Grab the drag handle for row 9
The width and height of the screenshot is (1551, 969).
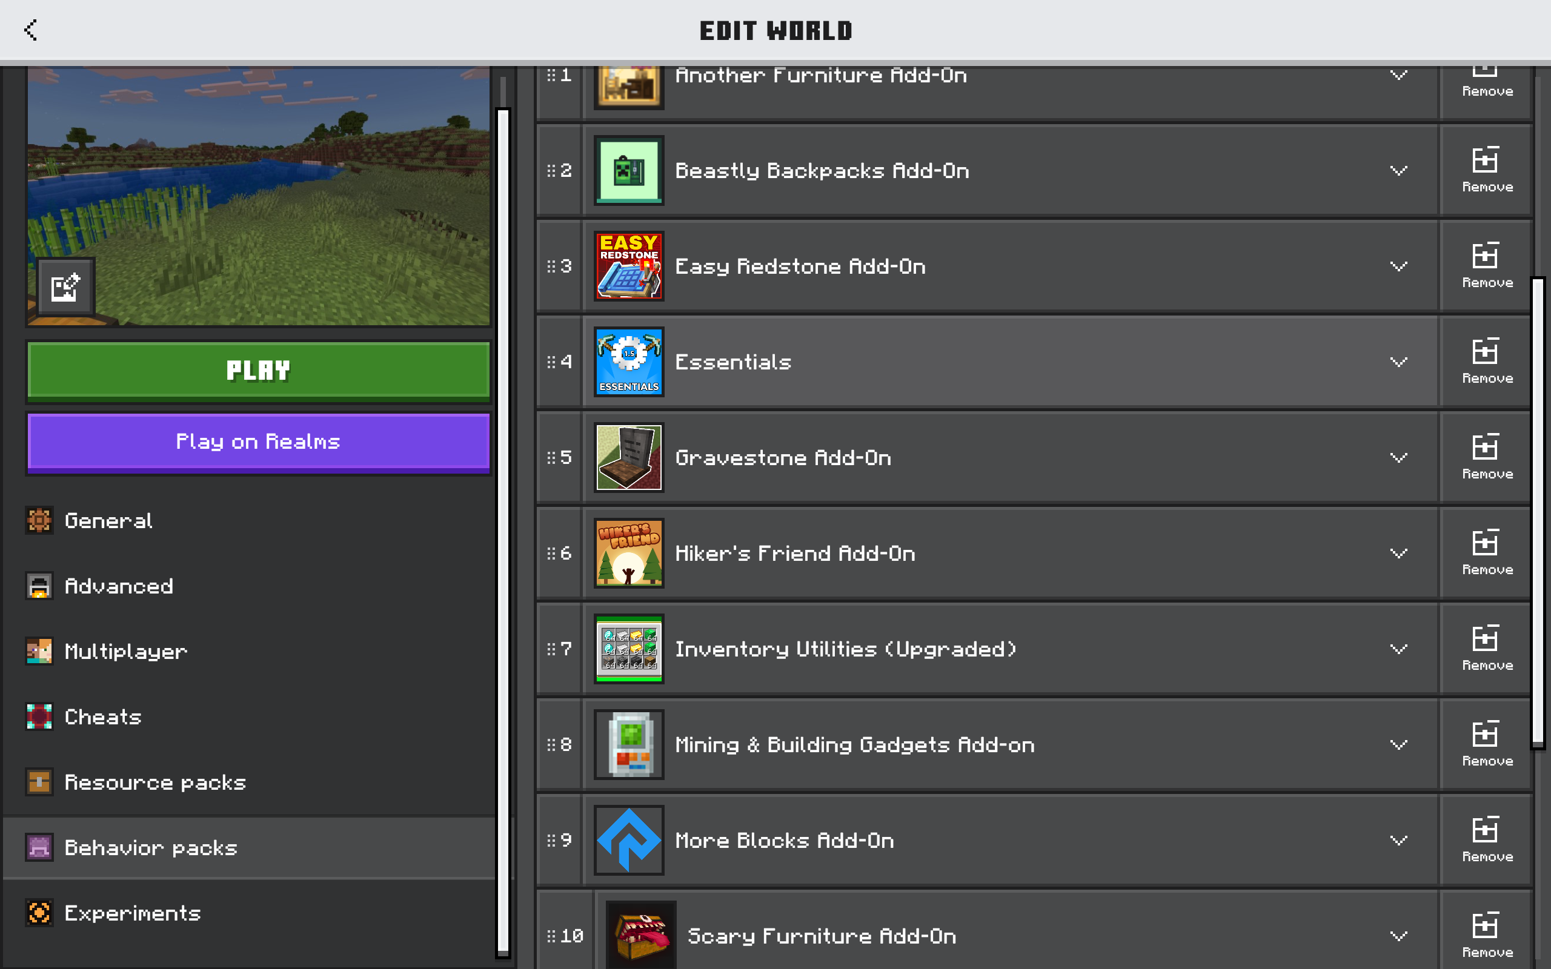[551, 839]
